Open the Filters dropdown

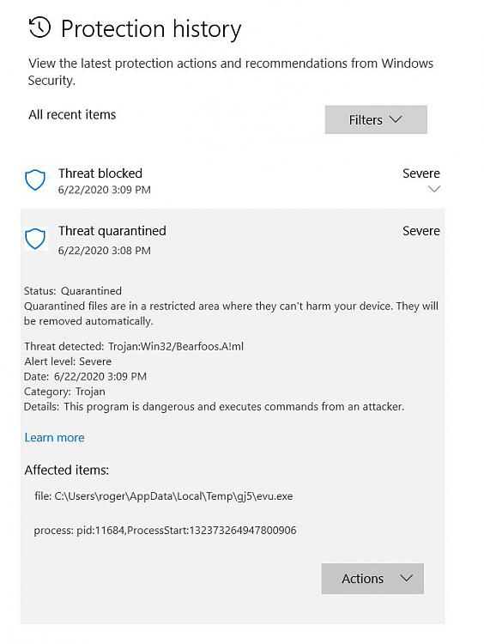[x=376, y=119]
